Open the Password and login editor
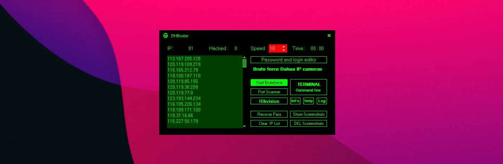 pyautogui.click(x=289, y=60)
